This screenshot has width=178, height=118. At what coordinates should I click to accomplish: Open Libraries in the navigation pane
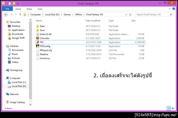pos(14,46)
